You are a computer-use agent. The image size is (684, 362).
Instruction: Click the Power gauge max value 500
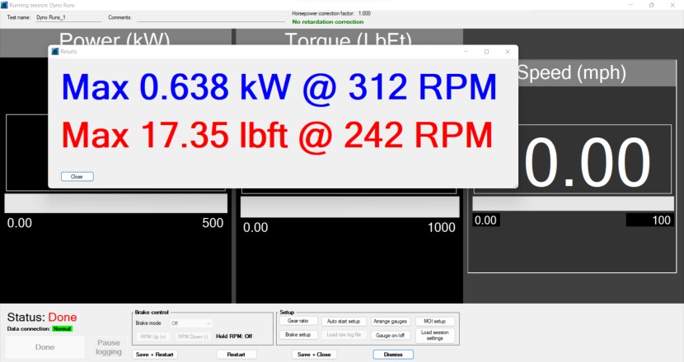(x=213, y=223)
